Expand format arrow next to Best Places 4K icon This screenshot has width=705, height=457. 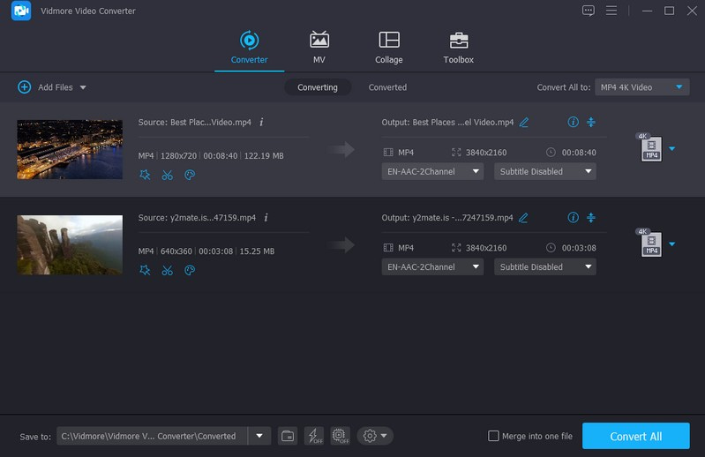671,149
